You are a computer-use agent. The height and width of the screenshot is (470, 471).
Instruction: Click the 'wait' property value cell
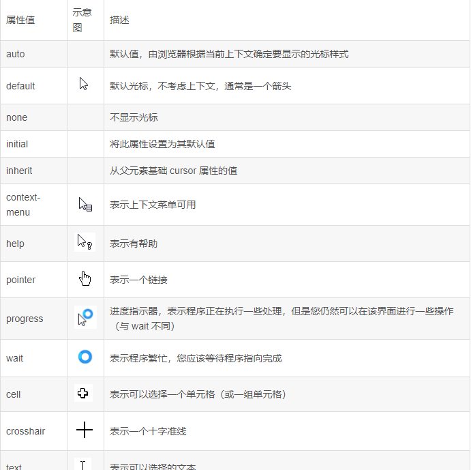(33, 358)
